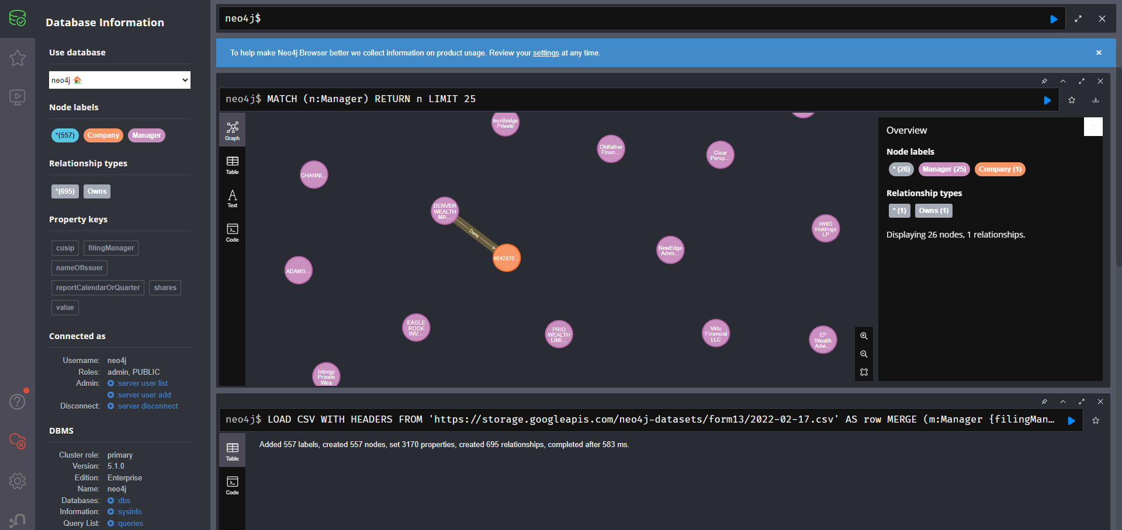Click the *(695) relationship type
Screen dimensions: 1122x530
click(x=65, y=191)
